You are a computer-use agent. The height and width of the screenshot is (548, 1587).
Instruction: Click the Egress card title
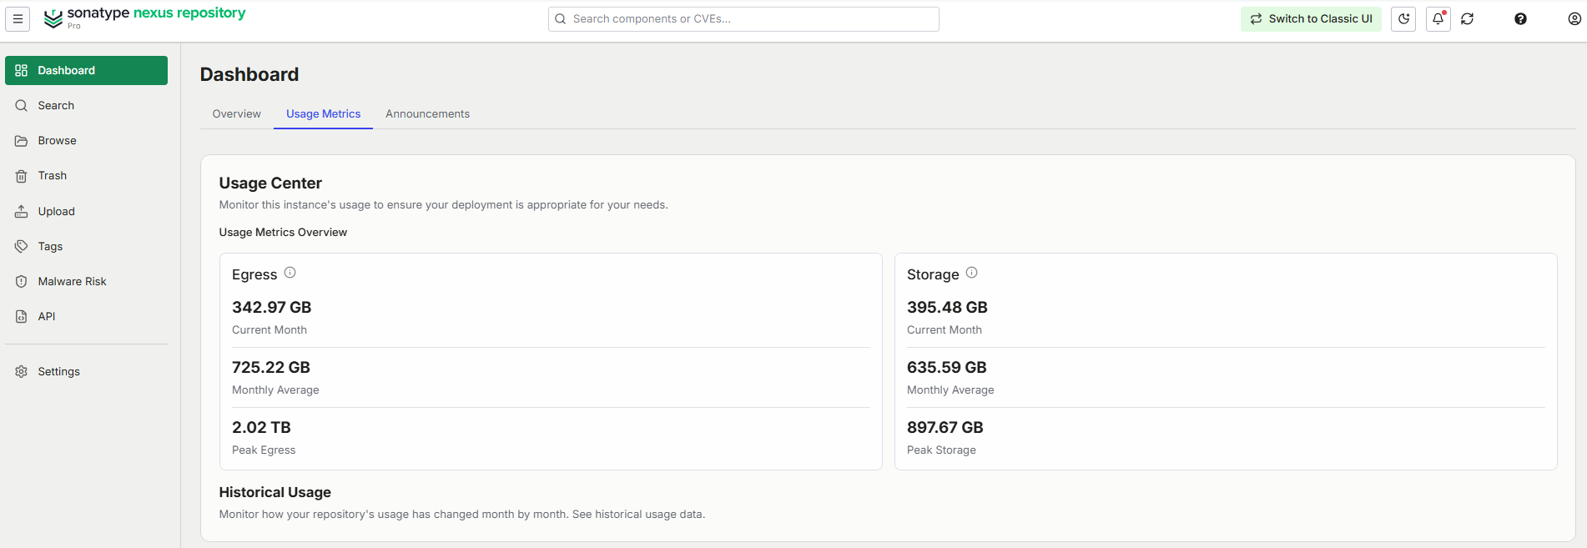tap(254, 275)
